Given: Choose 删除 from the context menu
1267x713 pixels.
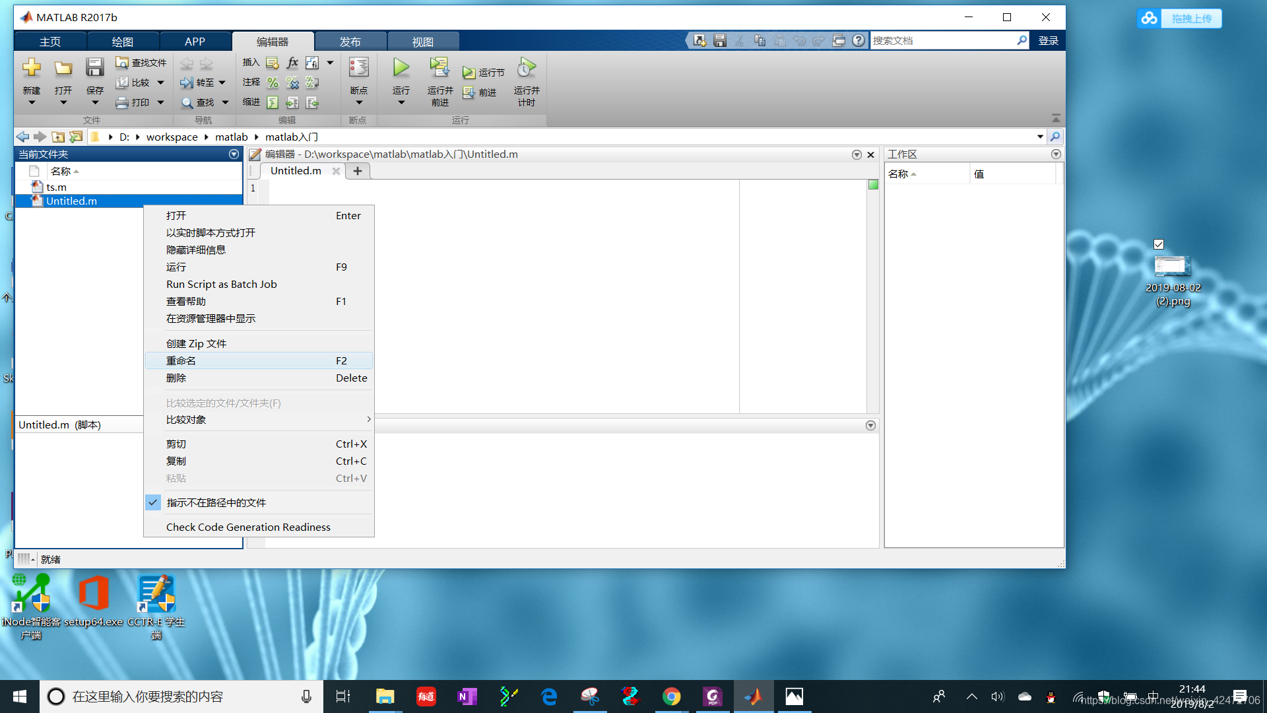Looking at the screenshot, I should click(x=259, y=378).
